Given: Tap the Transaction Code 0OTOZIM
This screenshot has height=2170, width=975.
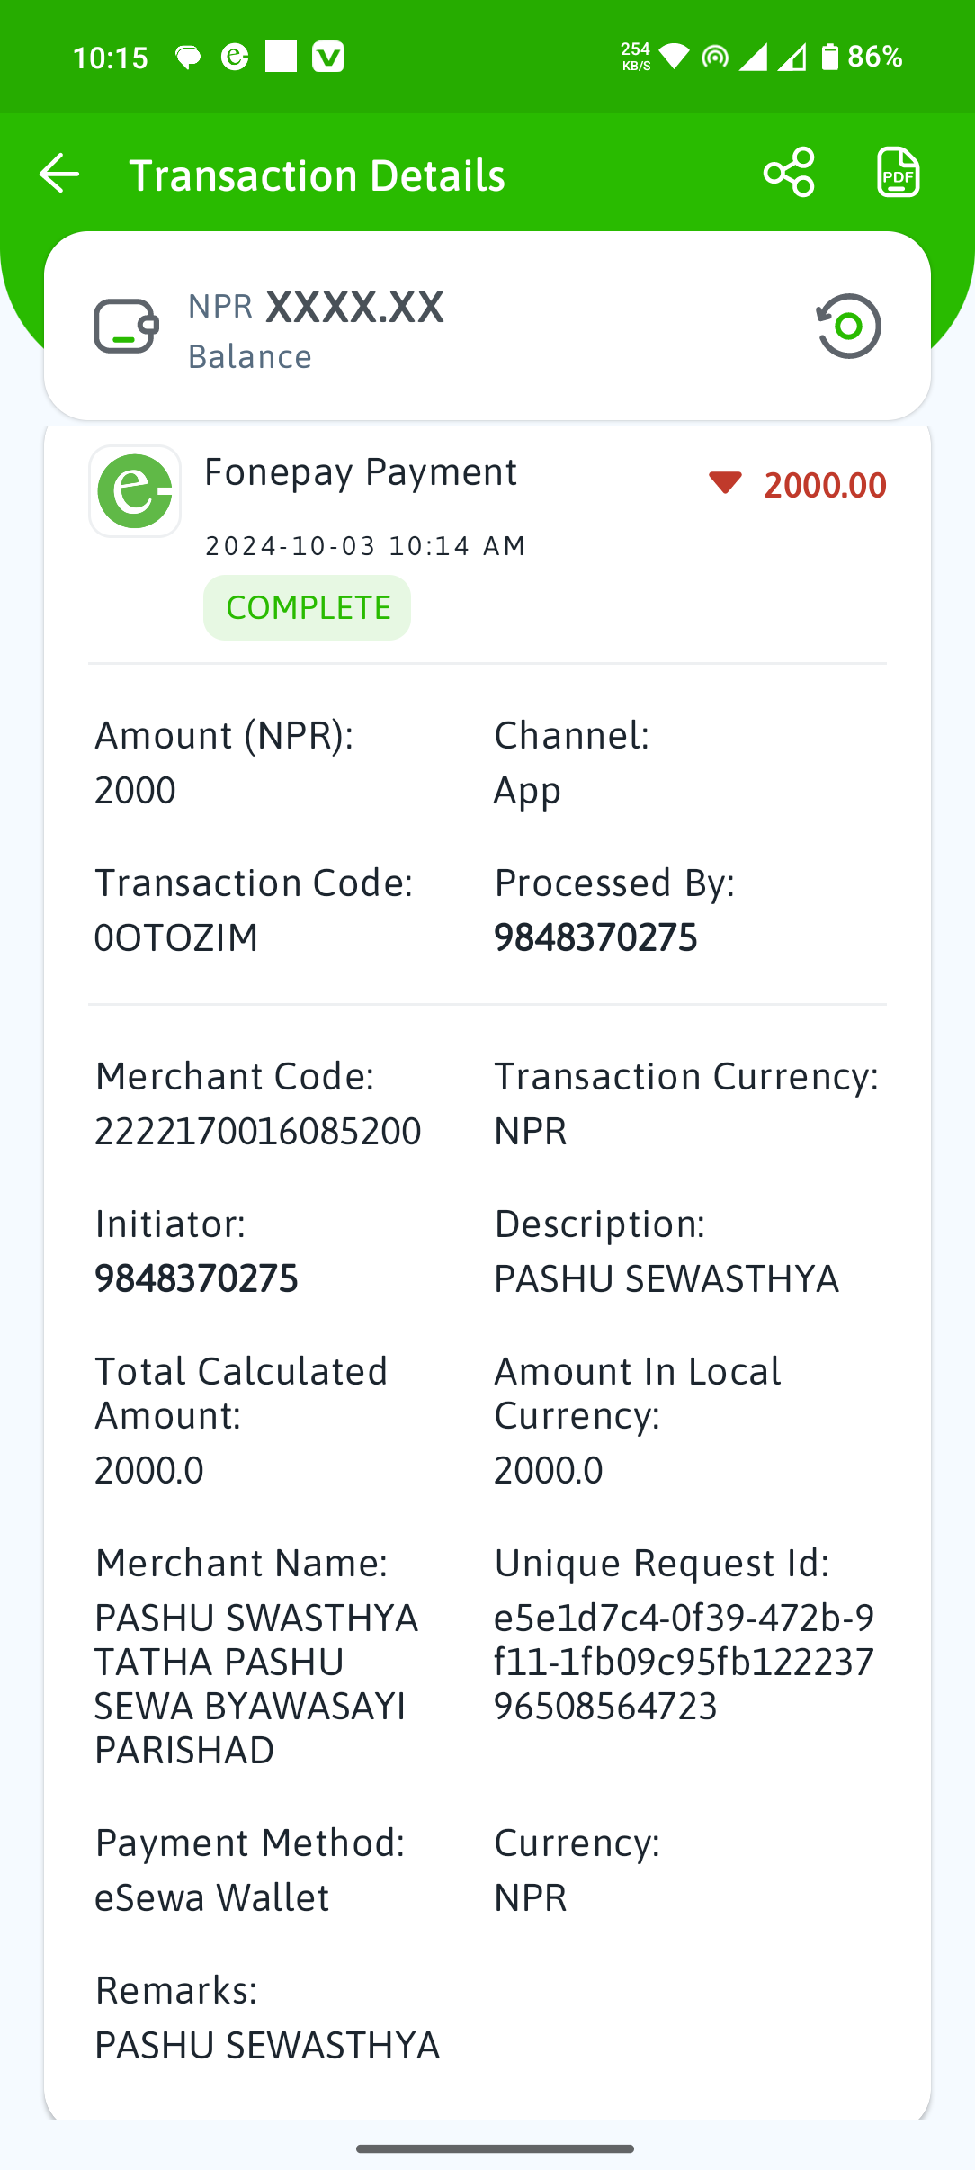Looking at the screenshot, I should click(176, 937).
